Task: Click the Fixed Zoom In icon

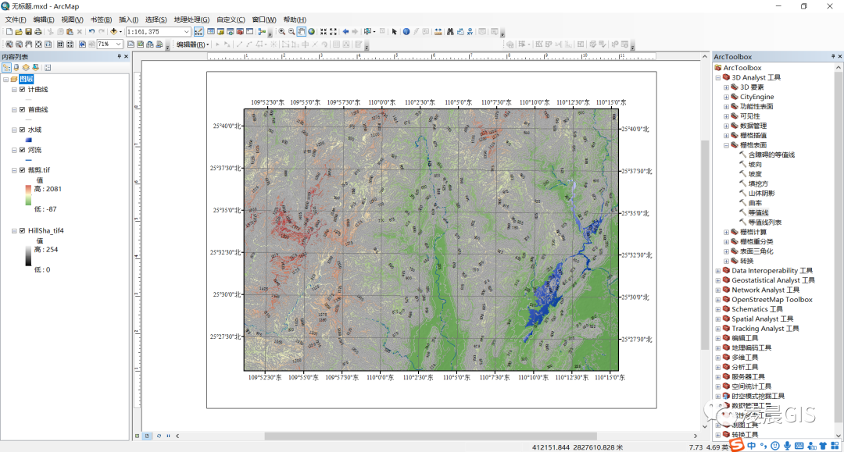Action: (324, 32)
